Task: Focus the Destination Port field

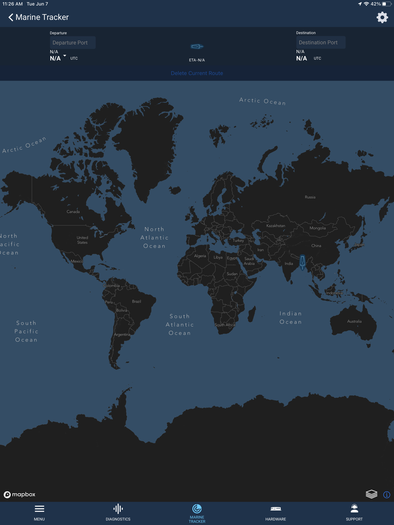Action: click(321, 42)
